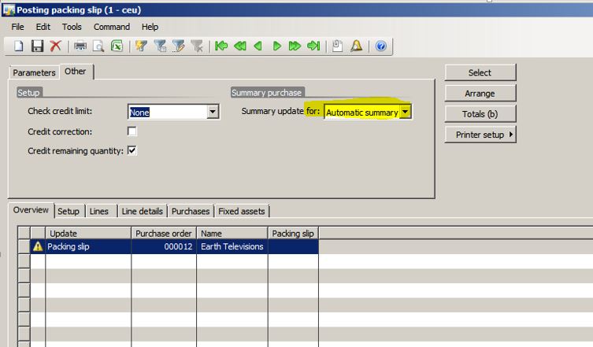Go to the first record with green arrow
Viewport: 593px width, 347px height.
[221, 46]
